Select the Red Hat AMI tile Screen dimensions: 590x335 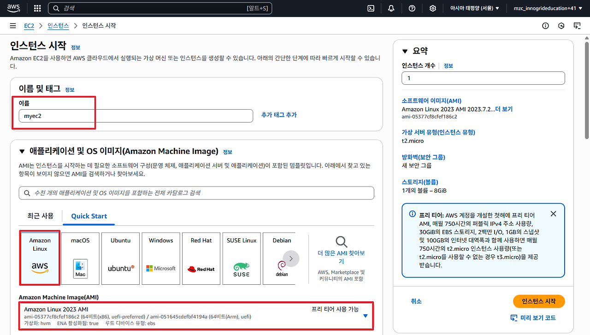pos(201,259)
